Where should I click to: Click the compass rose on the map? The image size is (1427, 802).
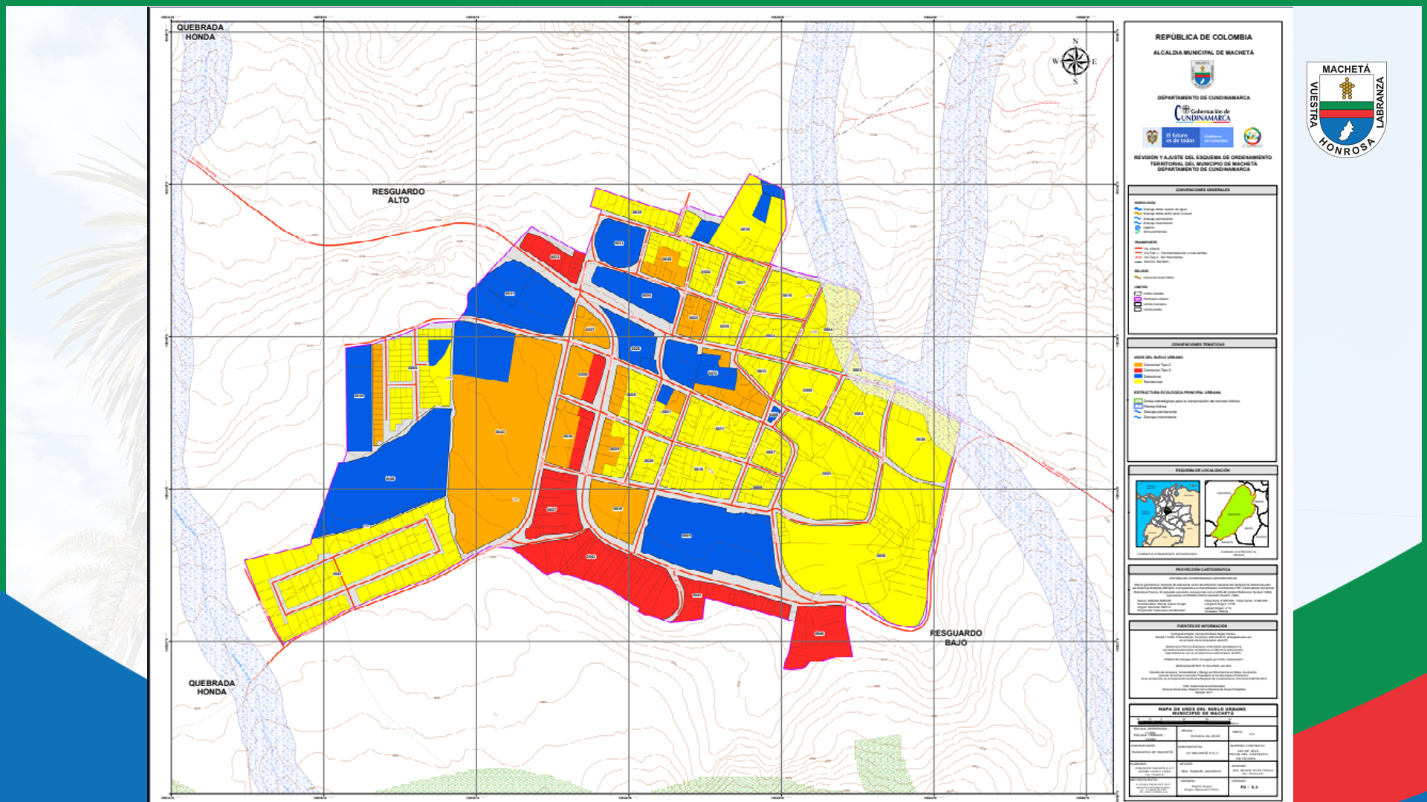point(1075,62)
